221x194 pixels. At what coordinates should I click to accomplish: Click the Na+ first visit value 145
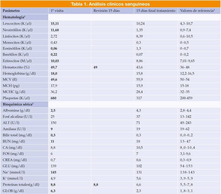coord(54,172)
